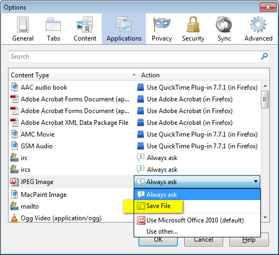This screenshot has width=279, height=255.
Task: Sort by the Content Type column header
Action: 73,75
